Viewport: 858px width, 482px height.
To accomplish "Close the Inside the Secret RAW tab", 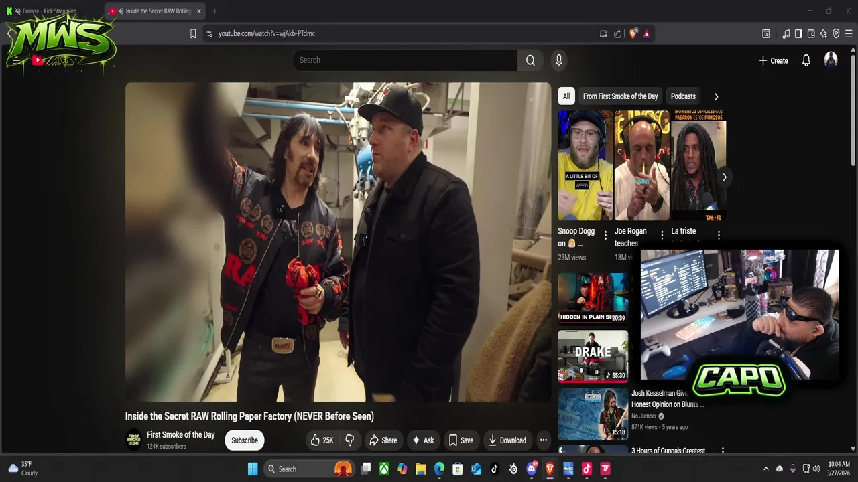I will (198, 11).
